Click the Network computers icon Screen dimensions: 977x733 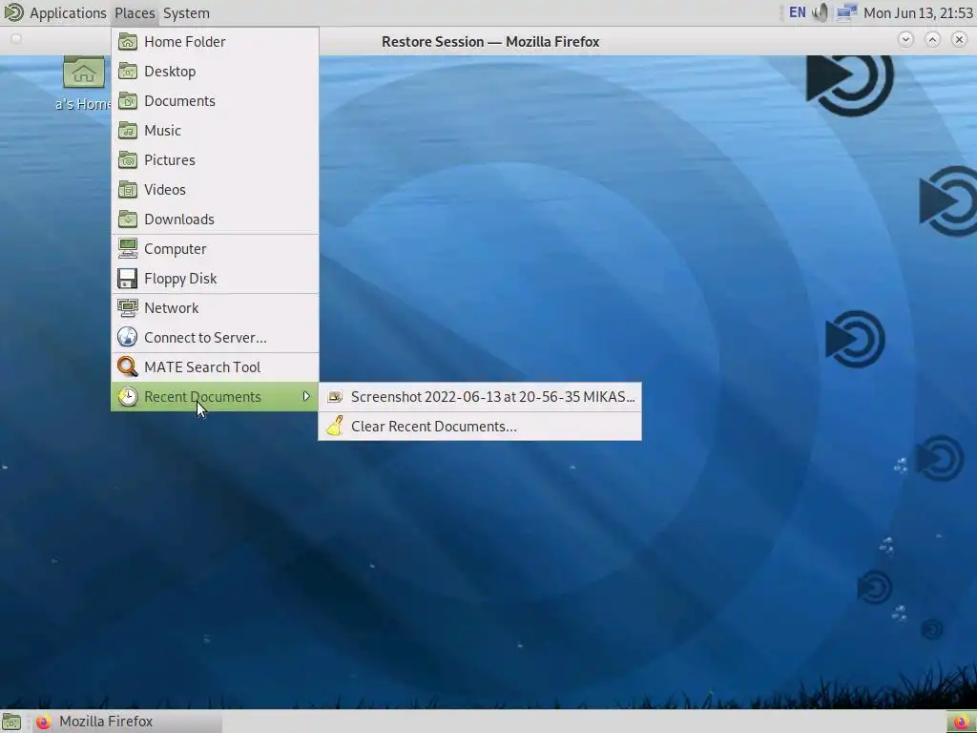pos(128,308)
